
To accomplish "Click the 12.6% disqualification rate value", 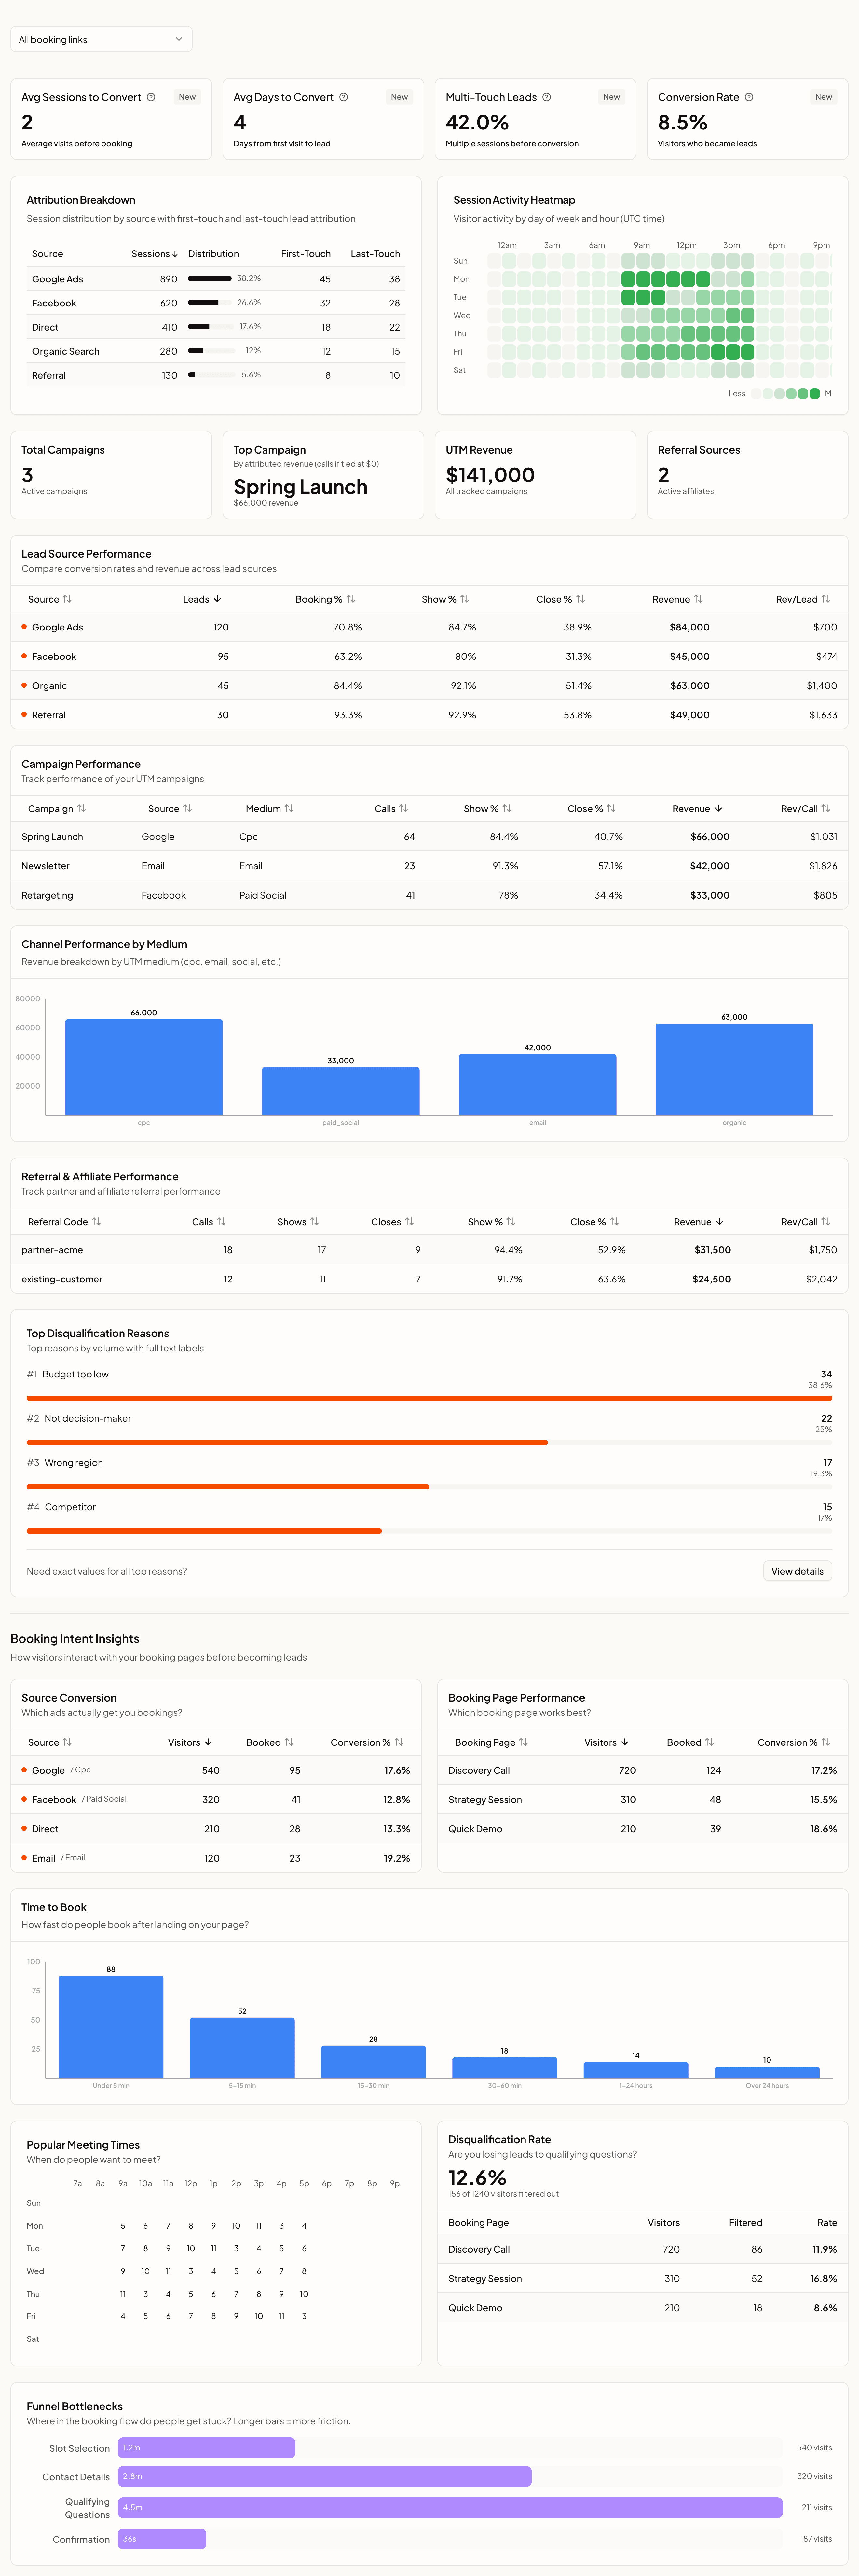I will pyautogui.click(x=477, y=2178).
